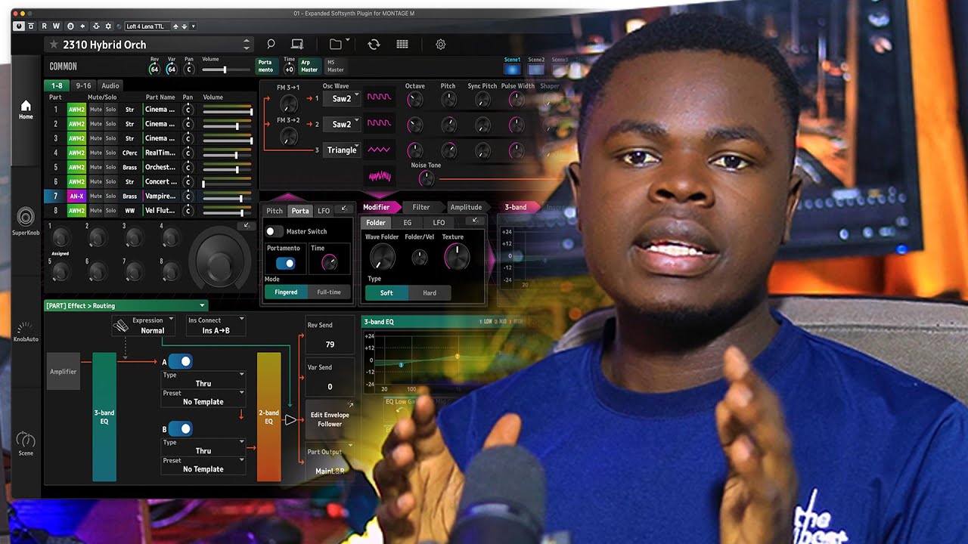Image resolution: width=968 pixels, height=544 pixels.
Task: Click the AWM2 badge on part 1
Action: 76,110
